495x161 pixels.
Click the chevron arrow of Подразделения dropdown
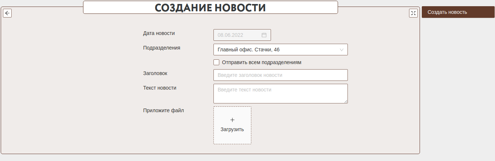tap(342, 50)
